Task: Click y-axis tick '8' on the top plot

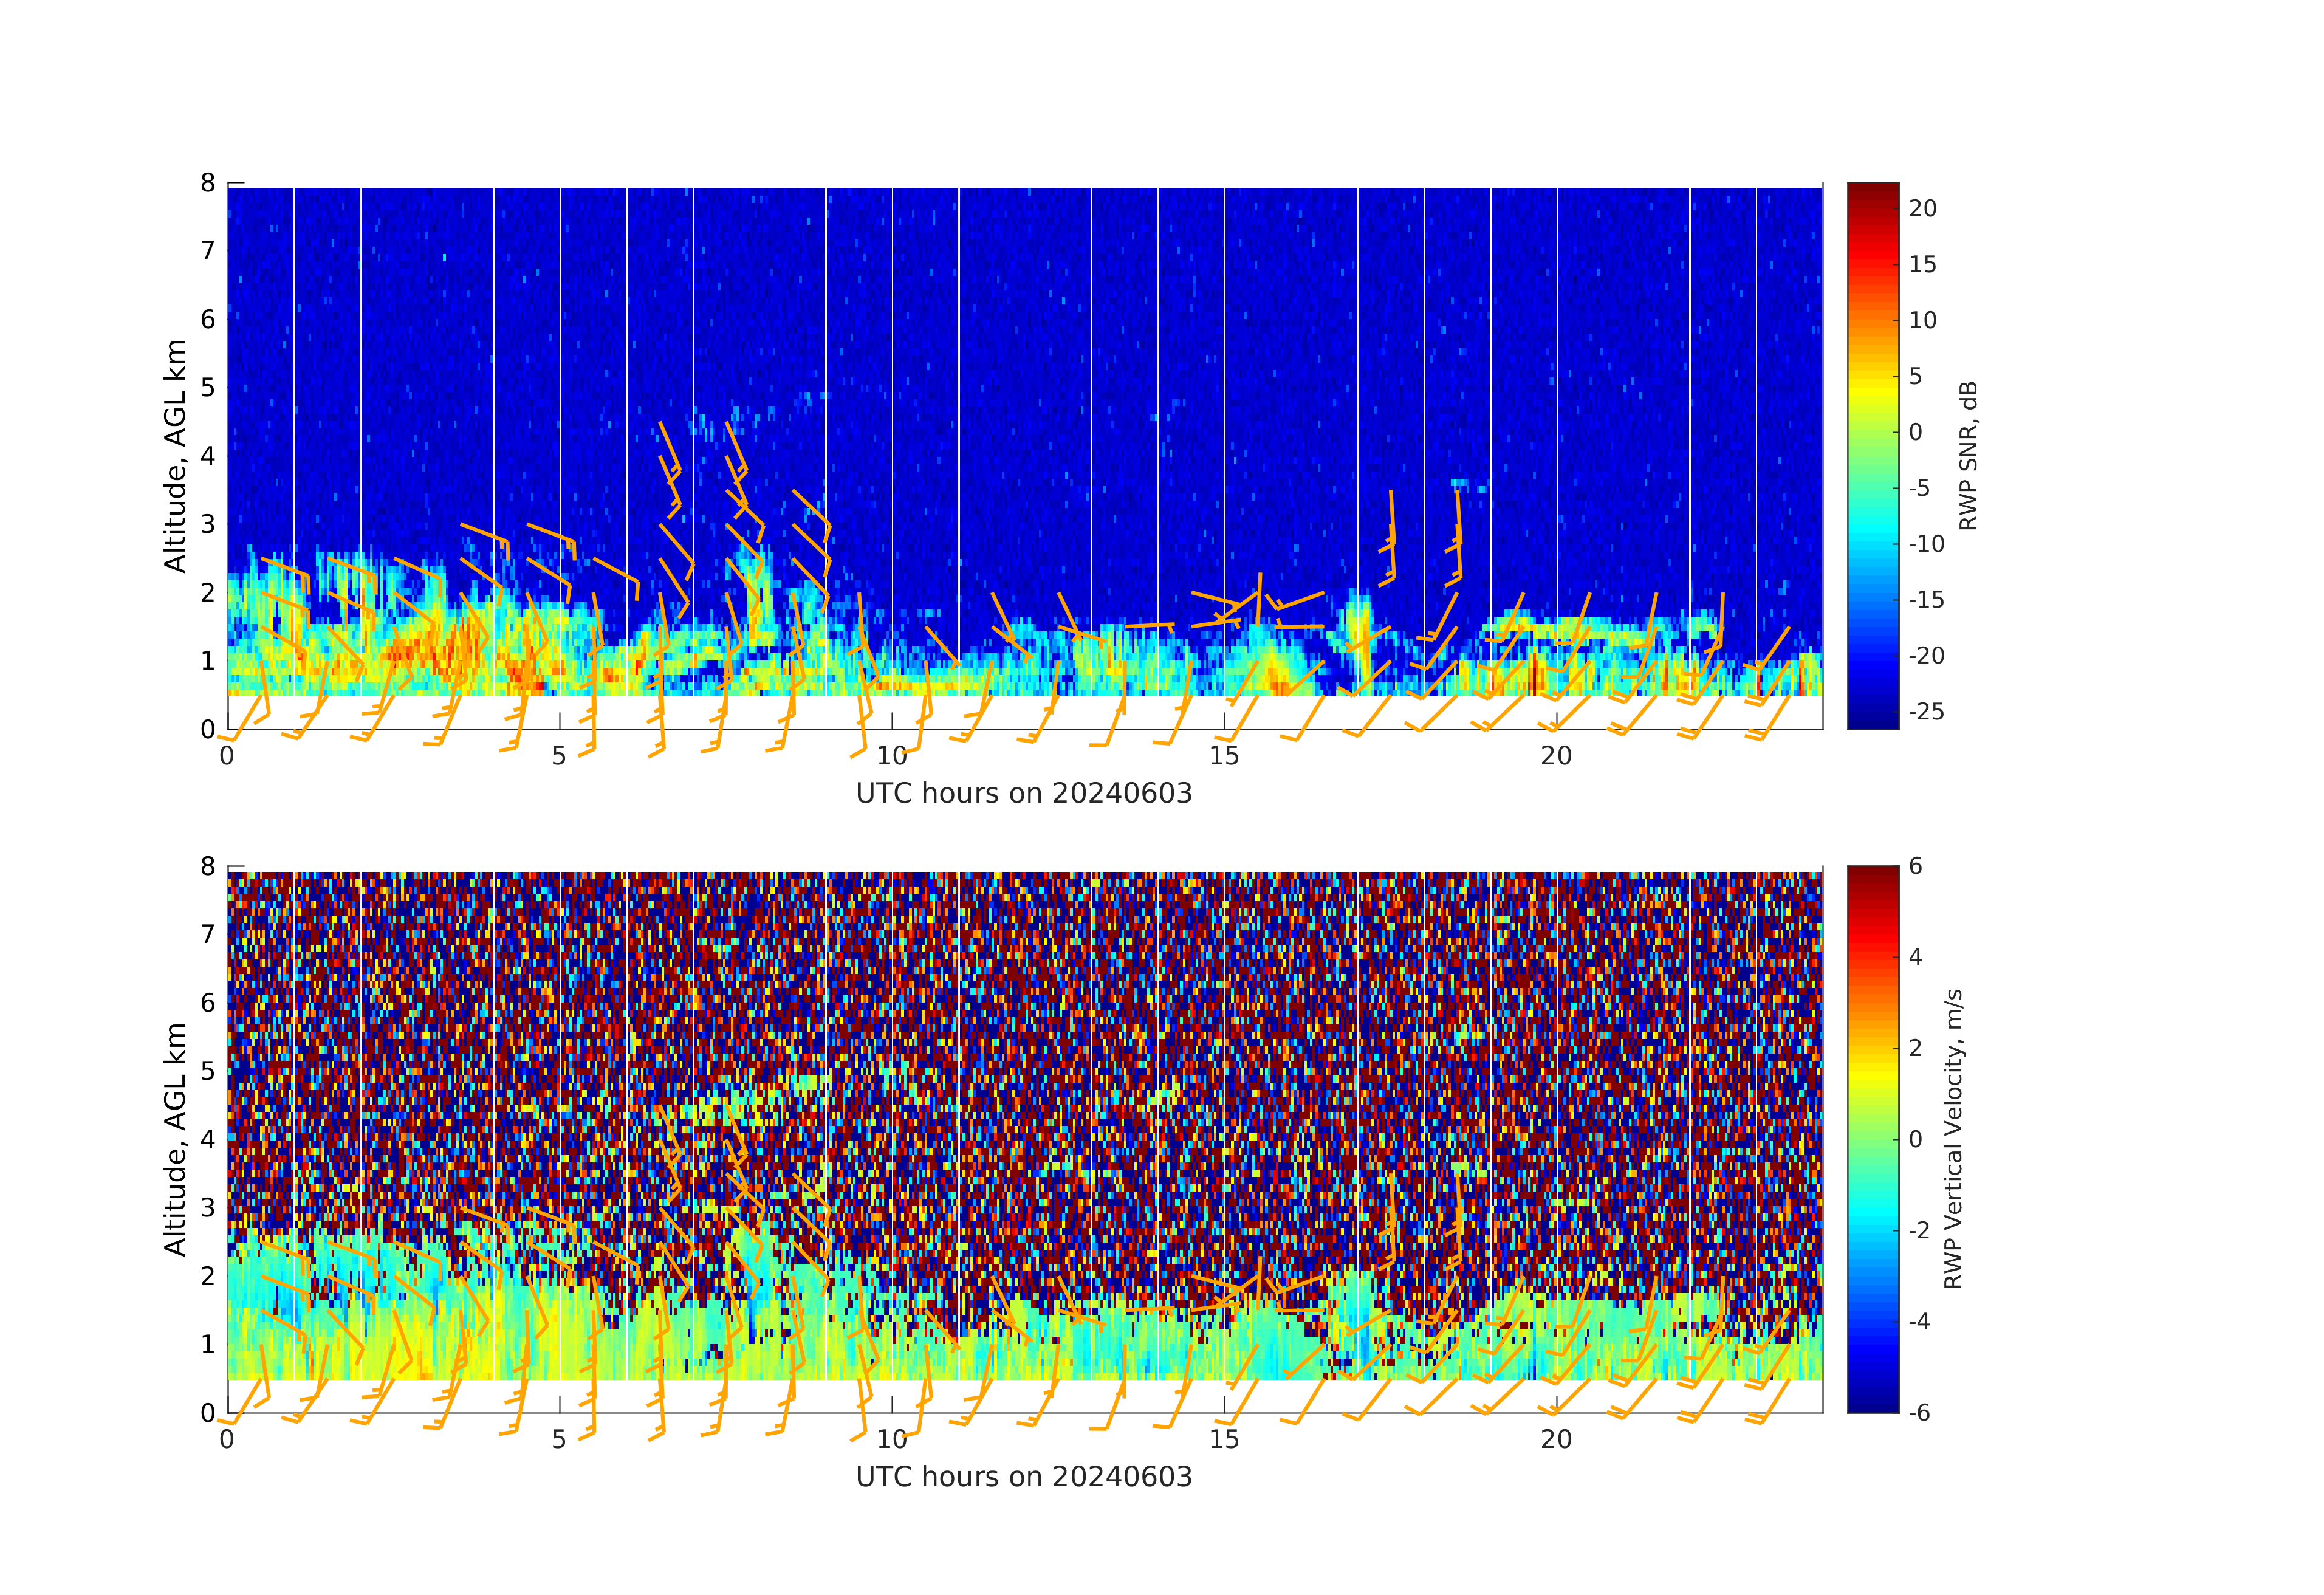Action: click(208, 183)
